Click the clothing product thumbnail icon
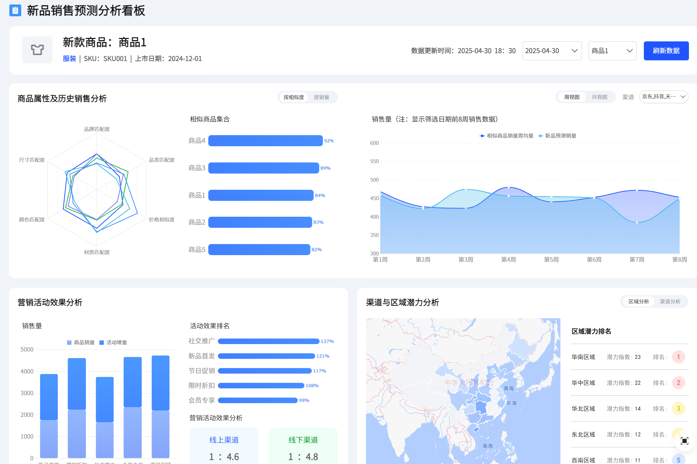The width and height of the screenshot is (697, 464). pyautogui.click(x=37, y=50)
